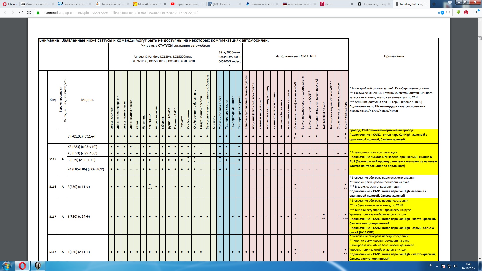Open the Windows Start button
482x271 pixels.
pos(7,266)
